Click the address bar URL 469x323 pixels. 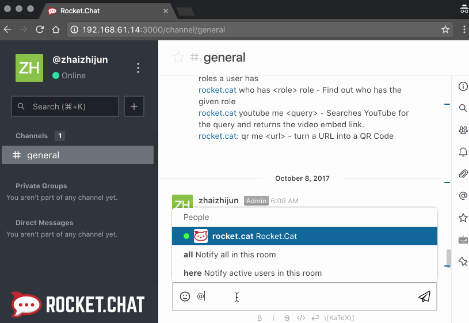(x=154, y=29)
